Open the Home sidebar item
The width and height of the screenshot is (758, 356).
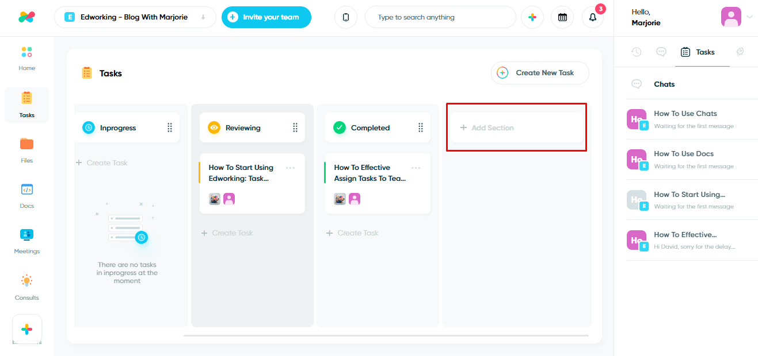tap(26, 59)
